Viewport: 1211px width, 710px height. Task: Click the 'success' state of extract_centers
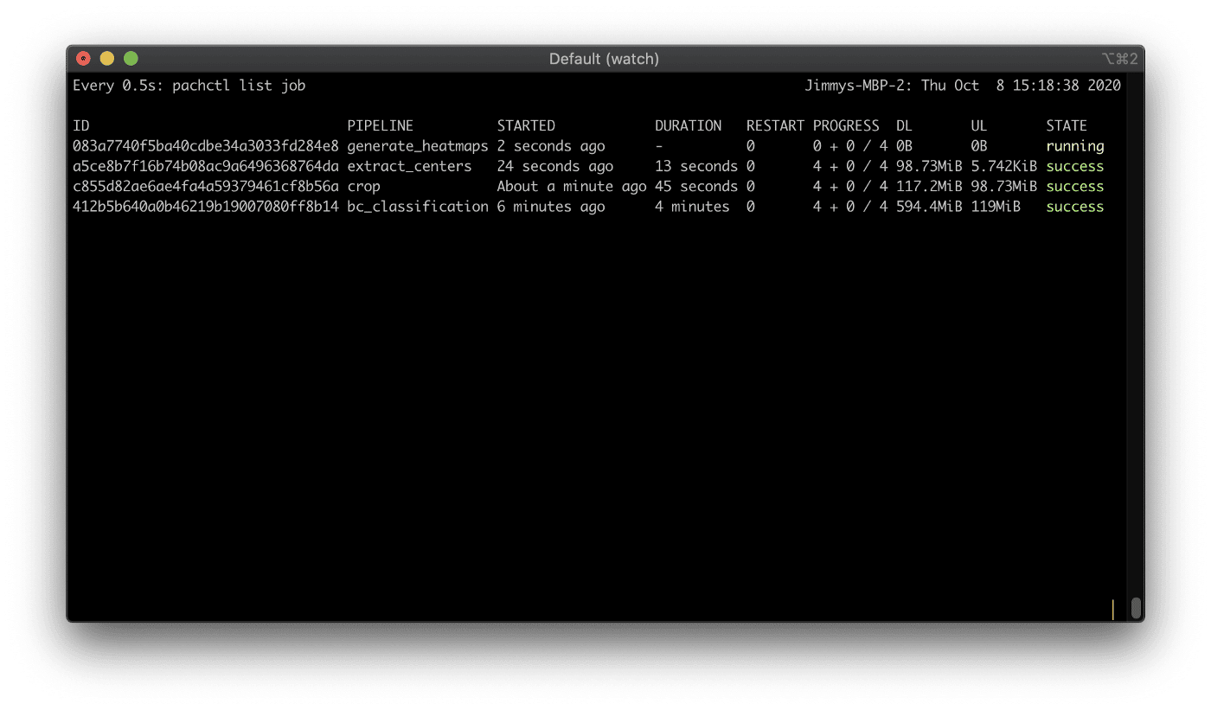(1075, 166)
